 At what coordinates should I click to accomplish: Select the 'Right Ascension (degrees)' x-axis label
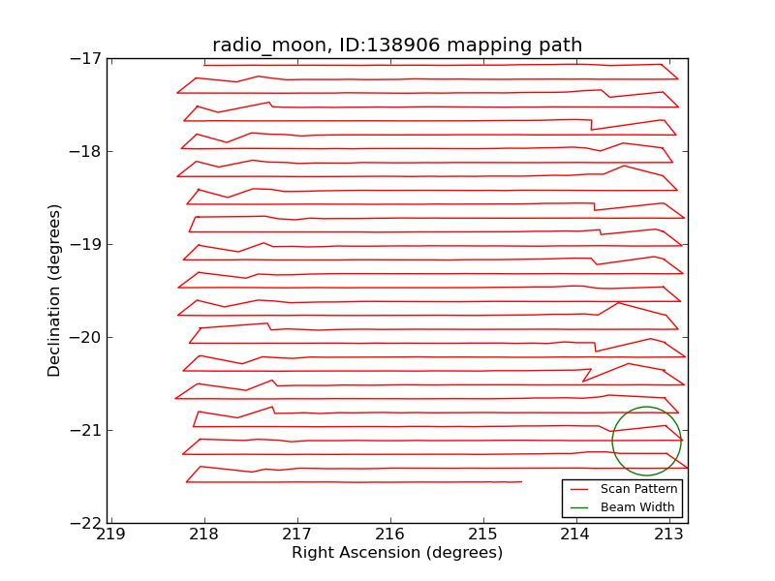(397, 553)
